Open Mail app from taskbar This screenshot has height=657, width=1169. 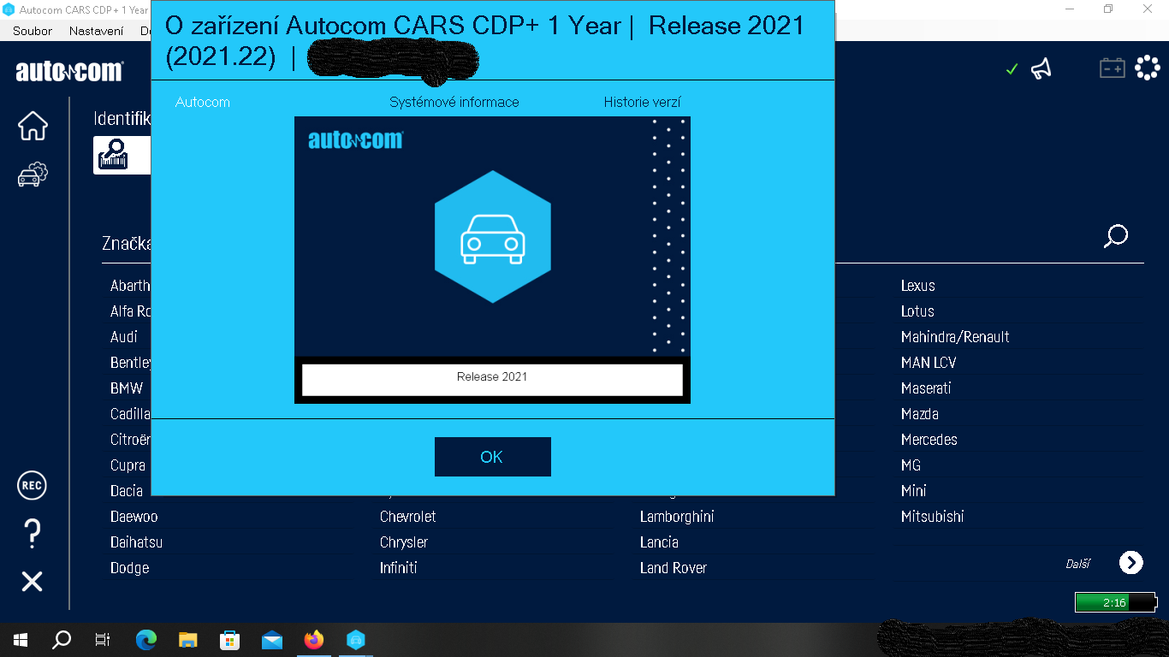pos(272,639)
